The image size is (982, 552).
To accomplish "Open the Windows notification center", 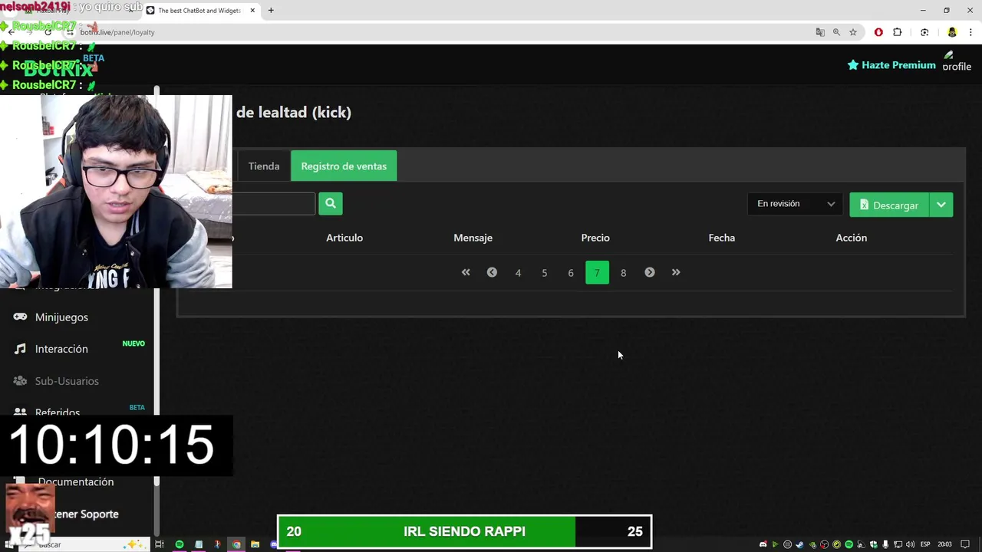I will click(x=965, y=544).
